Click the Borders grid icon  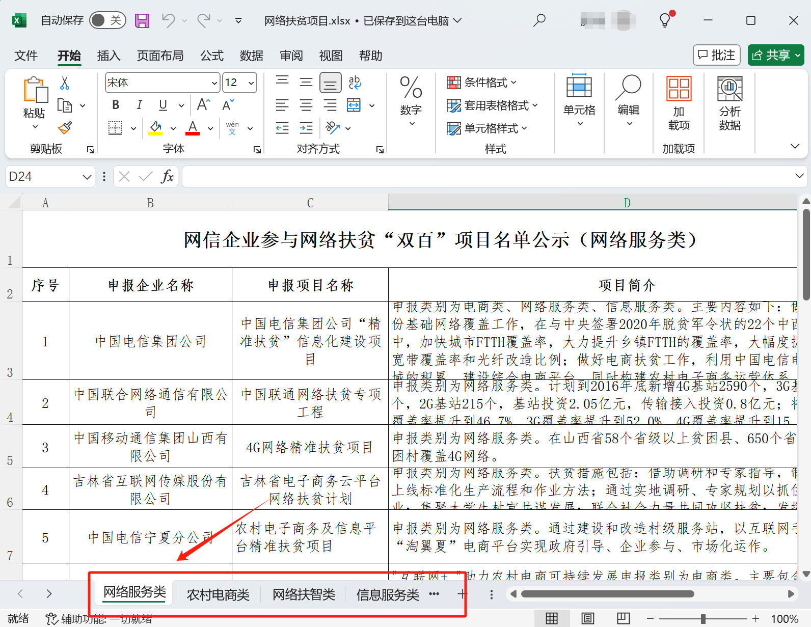click(x=116, y=128)
